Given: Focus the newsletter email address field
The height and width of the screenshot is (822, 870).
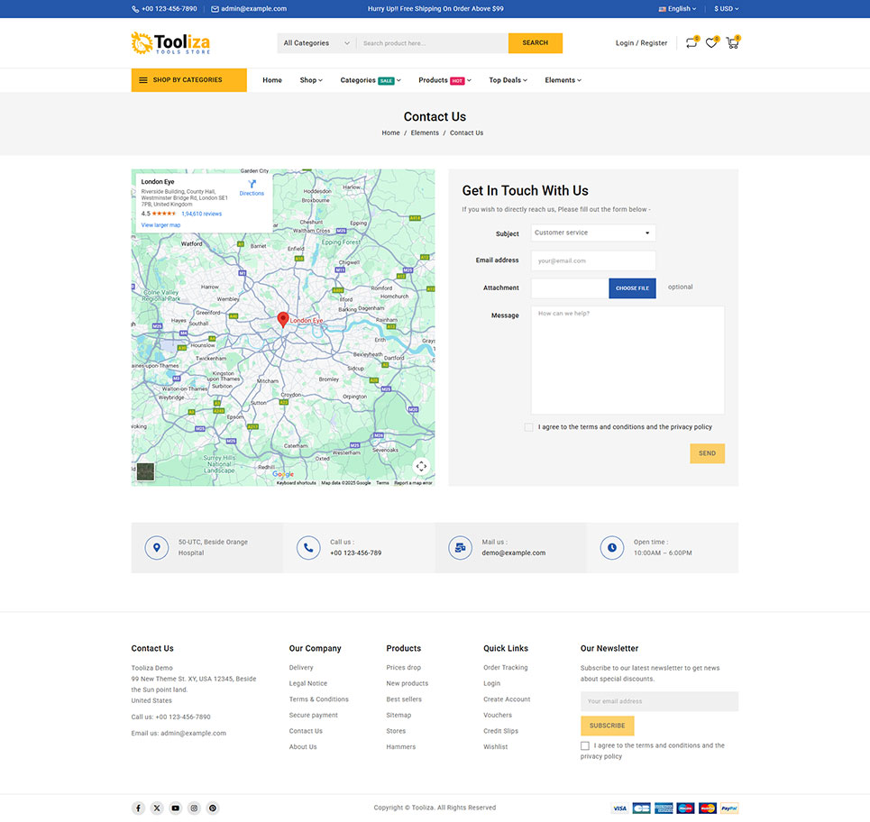Looking at the screenshot, I should (659, 701).
